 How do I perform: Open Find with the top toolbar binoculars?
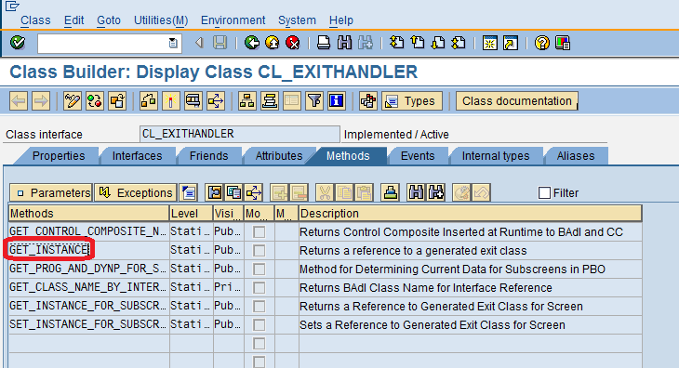(344, 43)
